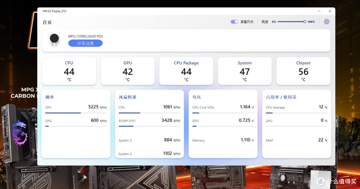
Task: Click the CPU frequency value 5225 MHz
Action: click(x=98, y=107)
